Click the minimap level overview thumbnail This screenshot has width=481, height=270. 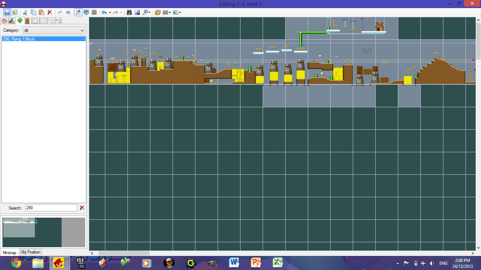coord(44,232)
